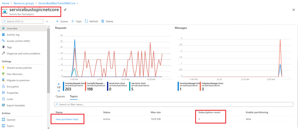Go to Geo-Recovery settings

pyautogui.click(x=15, y=74)
